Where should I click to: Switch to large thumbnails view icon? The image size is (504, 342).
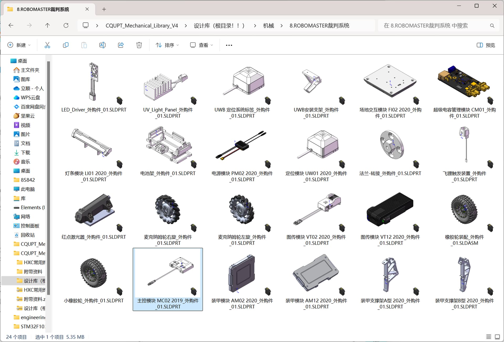(497, 337)
